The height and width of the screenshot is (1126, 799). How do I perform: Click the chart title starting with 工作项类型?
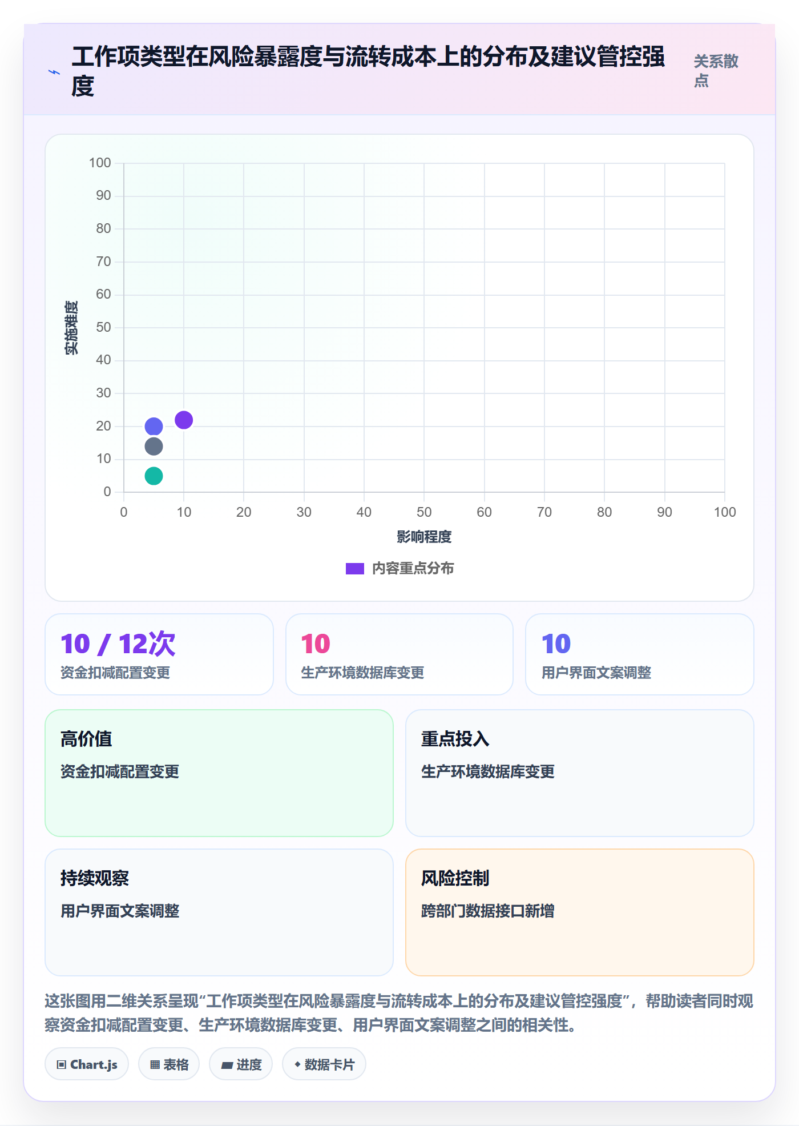[x=368, y=71]
